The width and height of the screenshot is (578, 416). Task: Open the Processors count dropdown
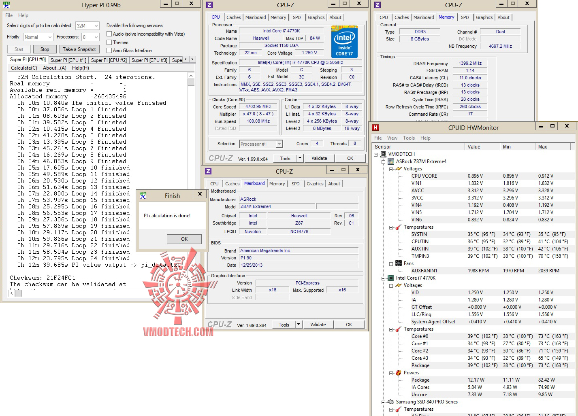point(96,37)
